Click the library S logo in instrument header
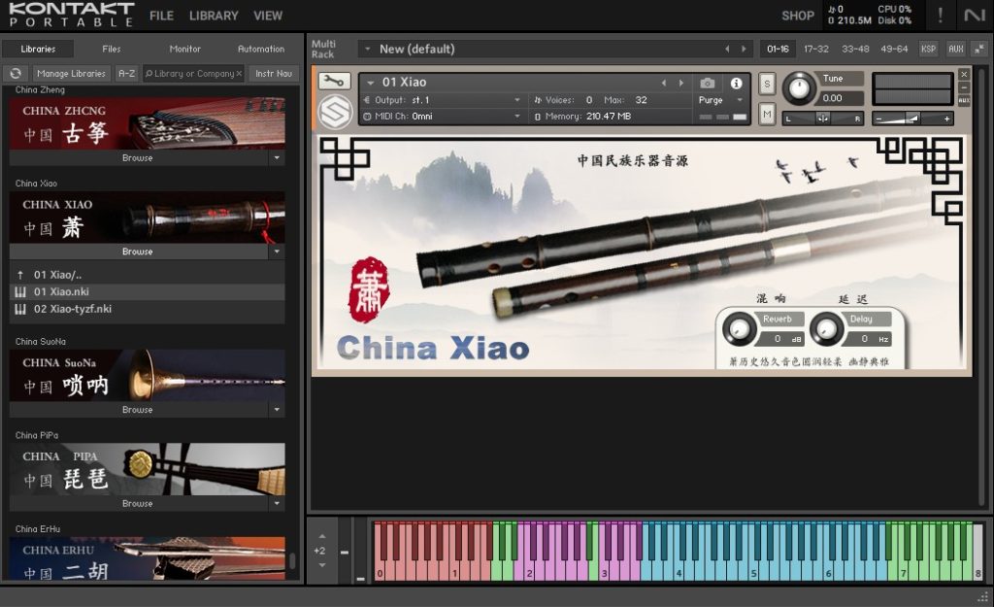Viewport: 994px width, 607px height. tap(334, 112)
